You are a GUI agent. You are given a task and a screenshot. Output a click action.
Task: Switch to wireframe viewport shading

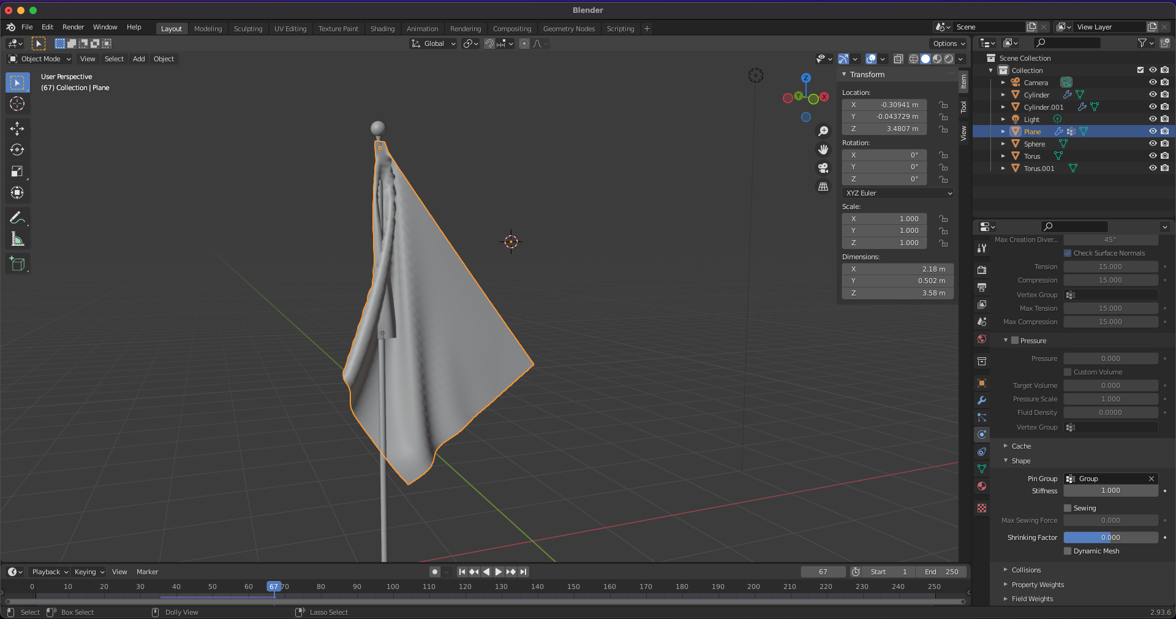point(914,59)
